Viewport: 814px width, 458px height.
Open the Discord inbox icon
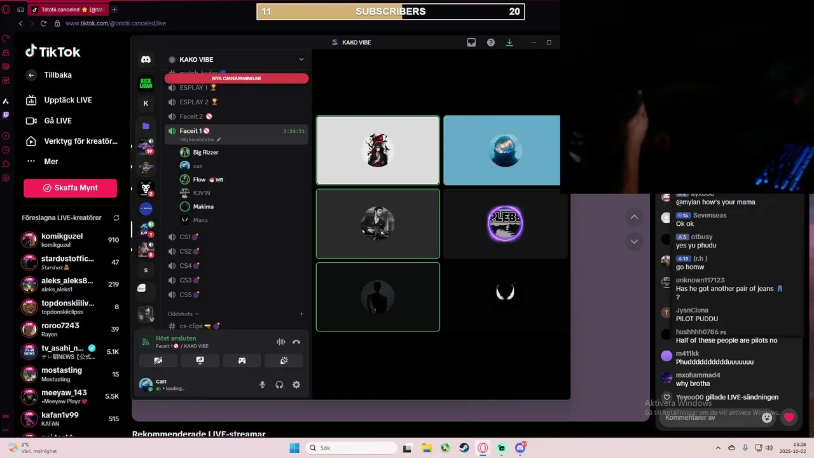tap(471, 43)
